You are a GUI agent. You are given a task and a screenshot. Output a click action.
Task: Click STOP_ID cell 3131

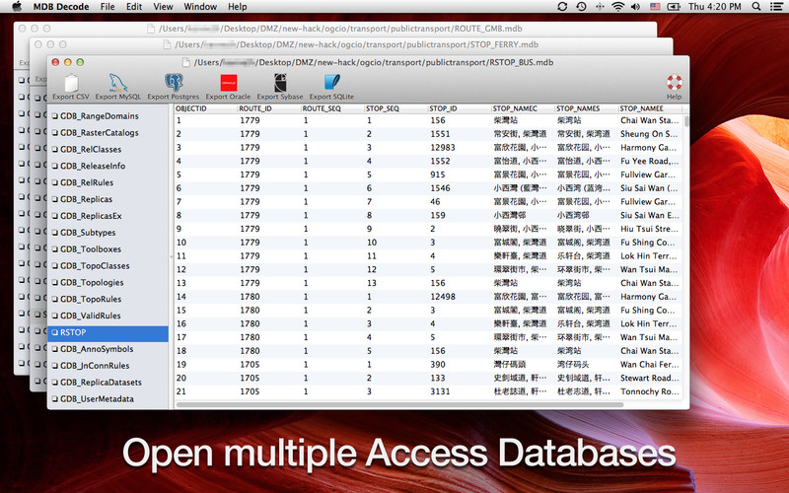(440, 391)
